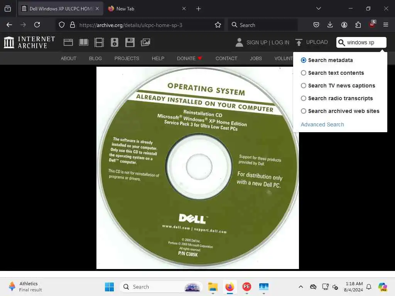The height and width of the screenshot is (296, 395).
Task: Switch to the Dell Windows XP ULCPC tab
Action: (61, 8)
